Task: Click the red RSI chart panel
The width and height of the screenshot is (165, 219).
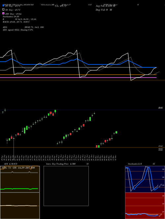Action: 145,206
